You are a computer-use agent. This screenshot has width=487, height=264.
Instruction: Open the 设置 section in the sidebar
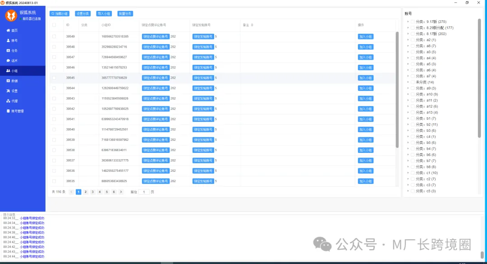pyautogui.click(x=23, y=91)
